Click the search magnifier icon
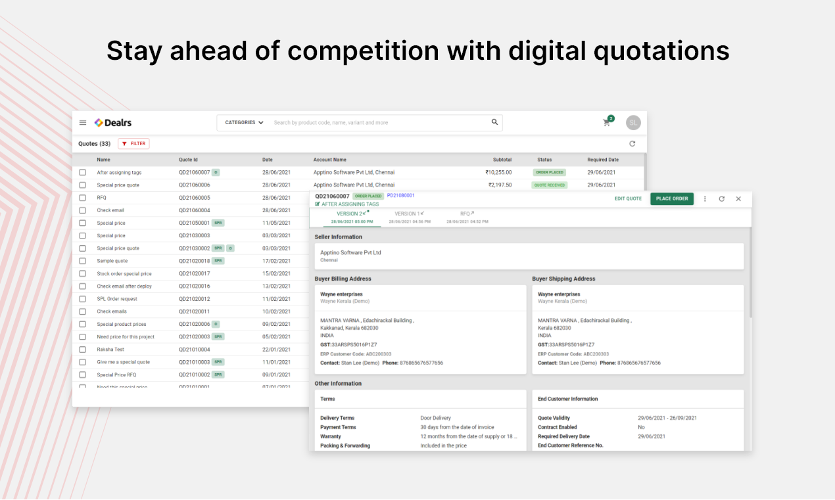 495,122
